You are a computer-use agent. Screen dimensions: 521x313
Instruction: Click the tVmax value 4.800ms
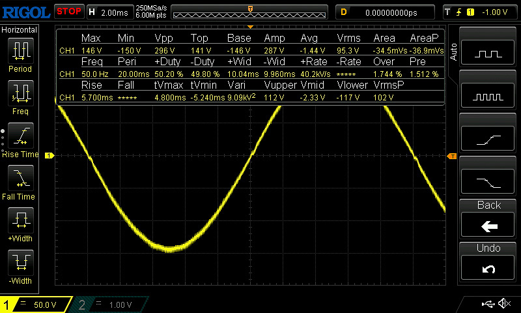170,98
